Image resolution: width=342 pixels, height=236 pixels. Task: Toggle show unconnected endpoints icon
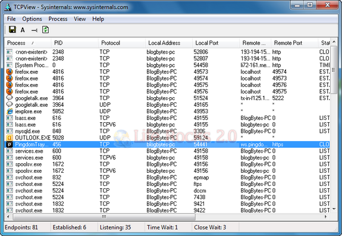click(x=34, y=30)
